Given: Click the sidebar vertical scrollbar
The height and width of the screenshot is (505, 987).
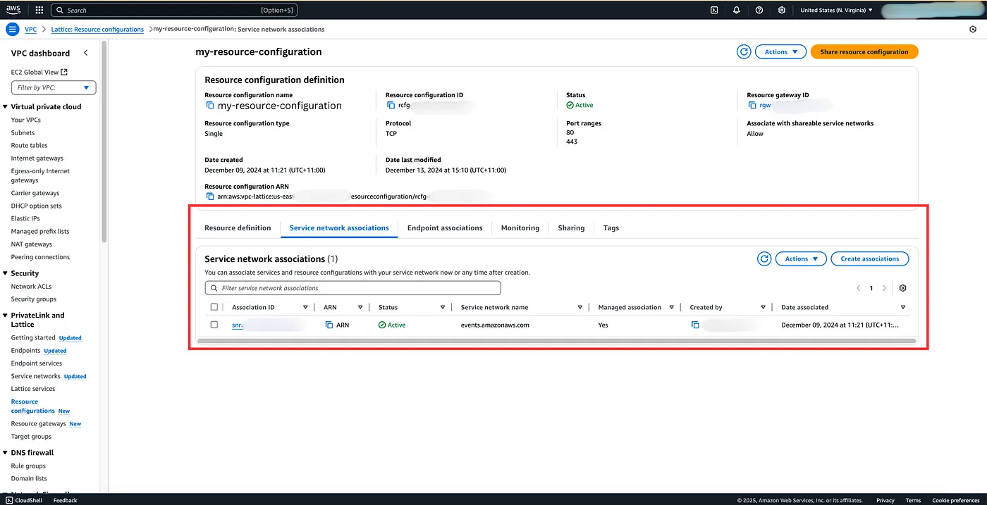Looking at the screenshot, I should point(105,141).
